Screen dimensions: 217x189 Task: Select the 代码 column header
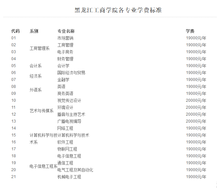pyautogui.click(x=15, y=31)
